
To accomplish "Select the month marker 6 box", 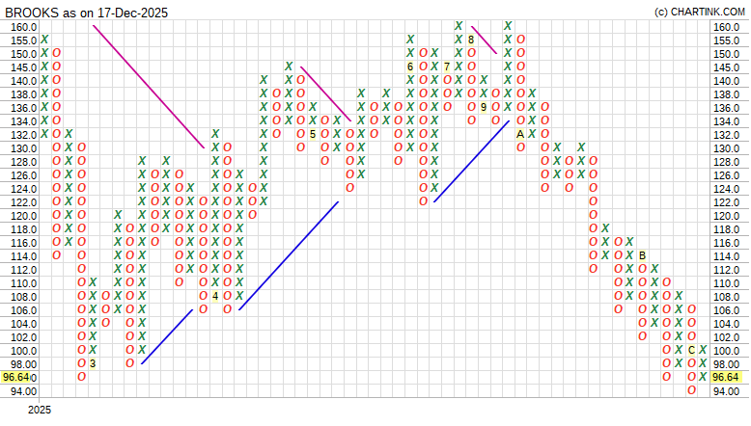I will (410, 67).
